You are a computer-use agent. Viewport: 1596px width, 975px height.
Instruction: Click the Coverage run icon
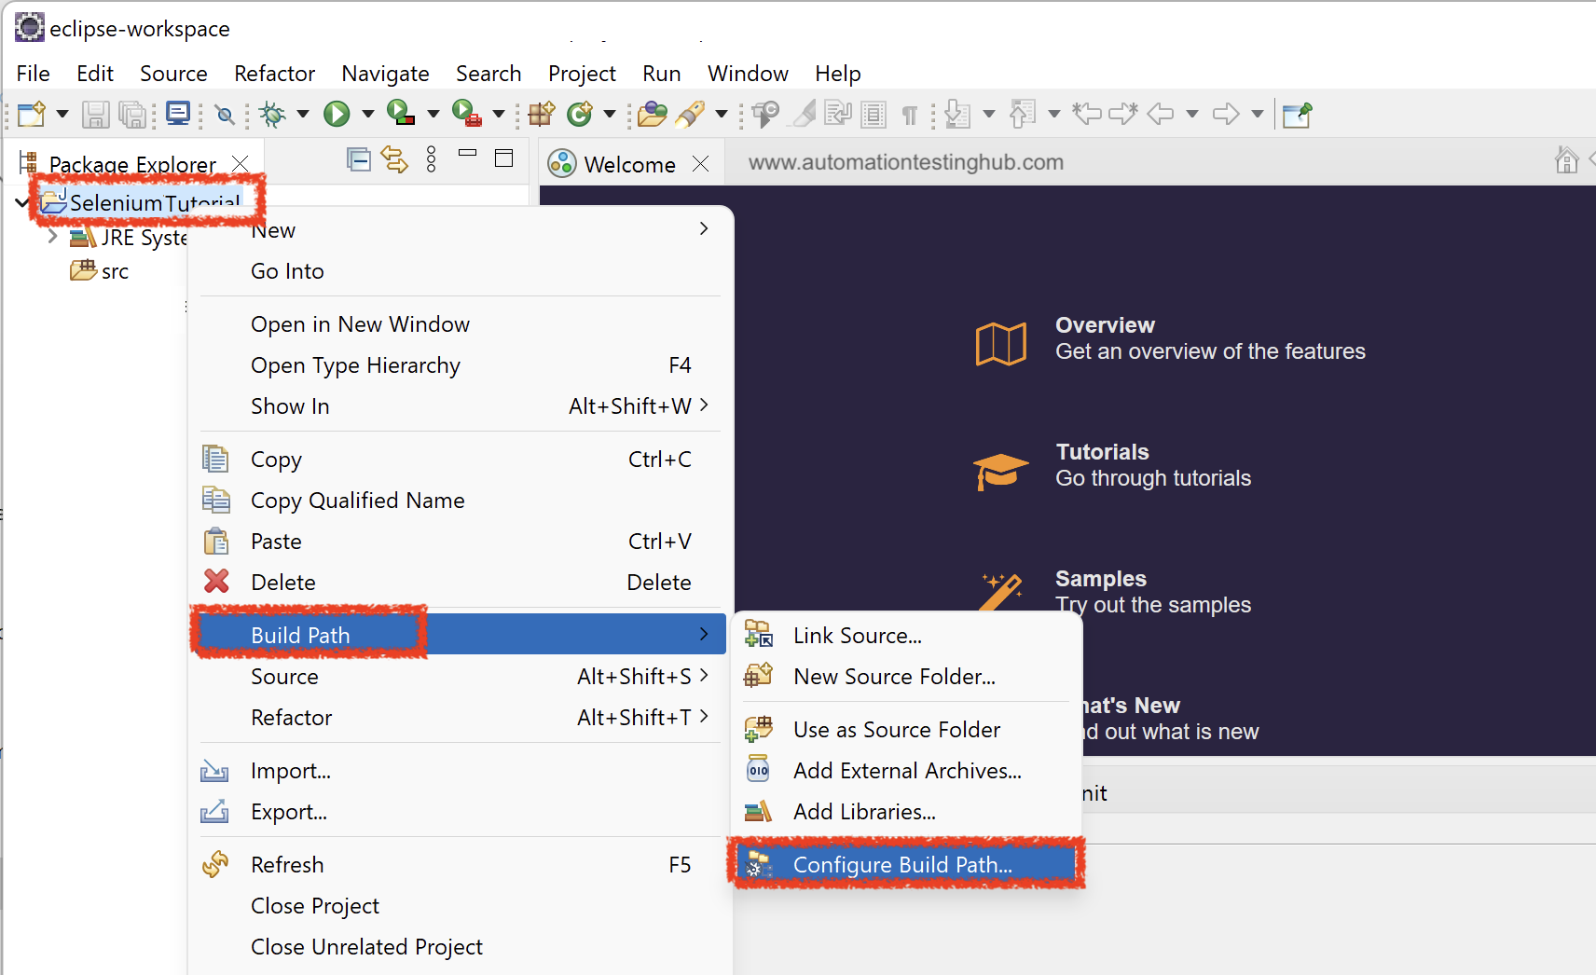pos(401,113)
